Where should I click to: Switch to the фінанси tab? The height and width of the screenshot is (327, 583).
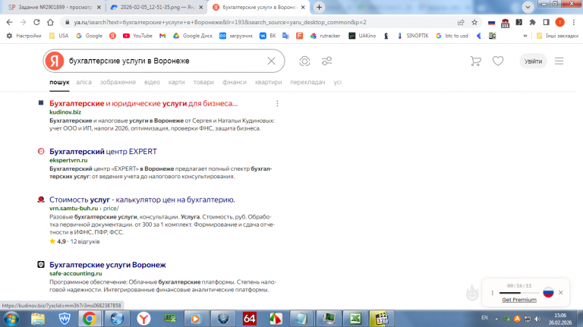click(x=235, y=82)
